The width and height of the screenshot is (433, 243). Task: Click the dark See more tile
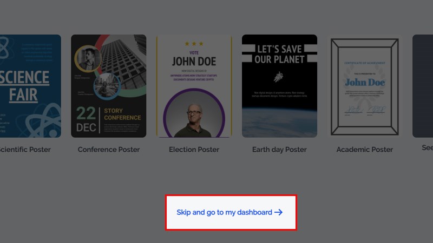pyautogui.click(x=423, y=86)
